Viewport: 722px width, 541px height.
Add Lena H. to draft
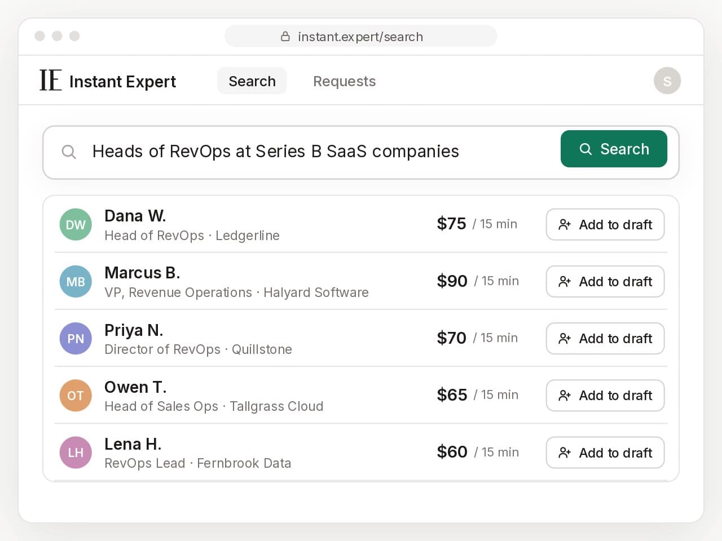[x=605, y=453]
